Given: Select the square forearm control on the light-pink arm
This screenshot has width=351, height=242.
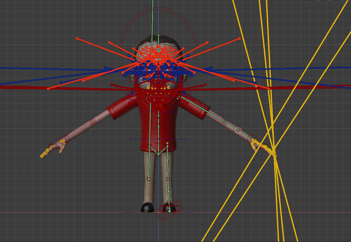Looking at the screenshot, I should tap(92, 122).
